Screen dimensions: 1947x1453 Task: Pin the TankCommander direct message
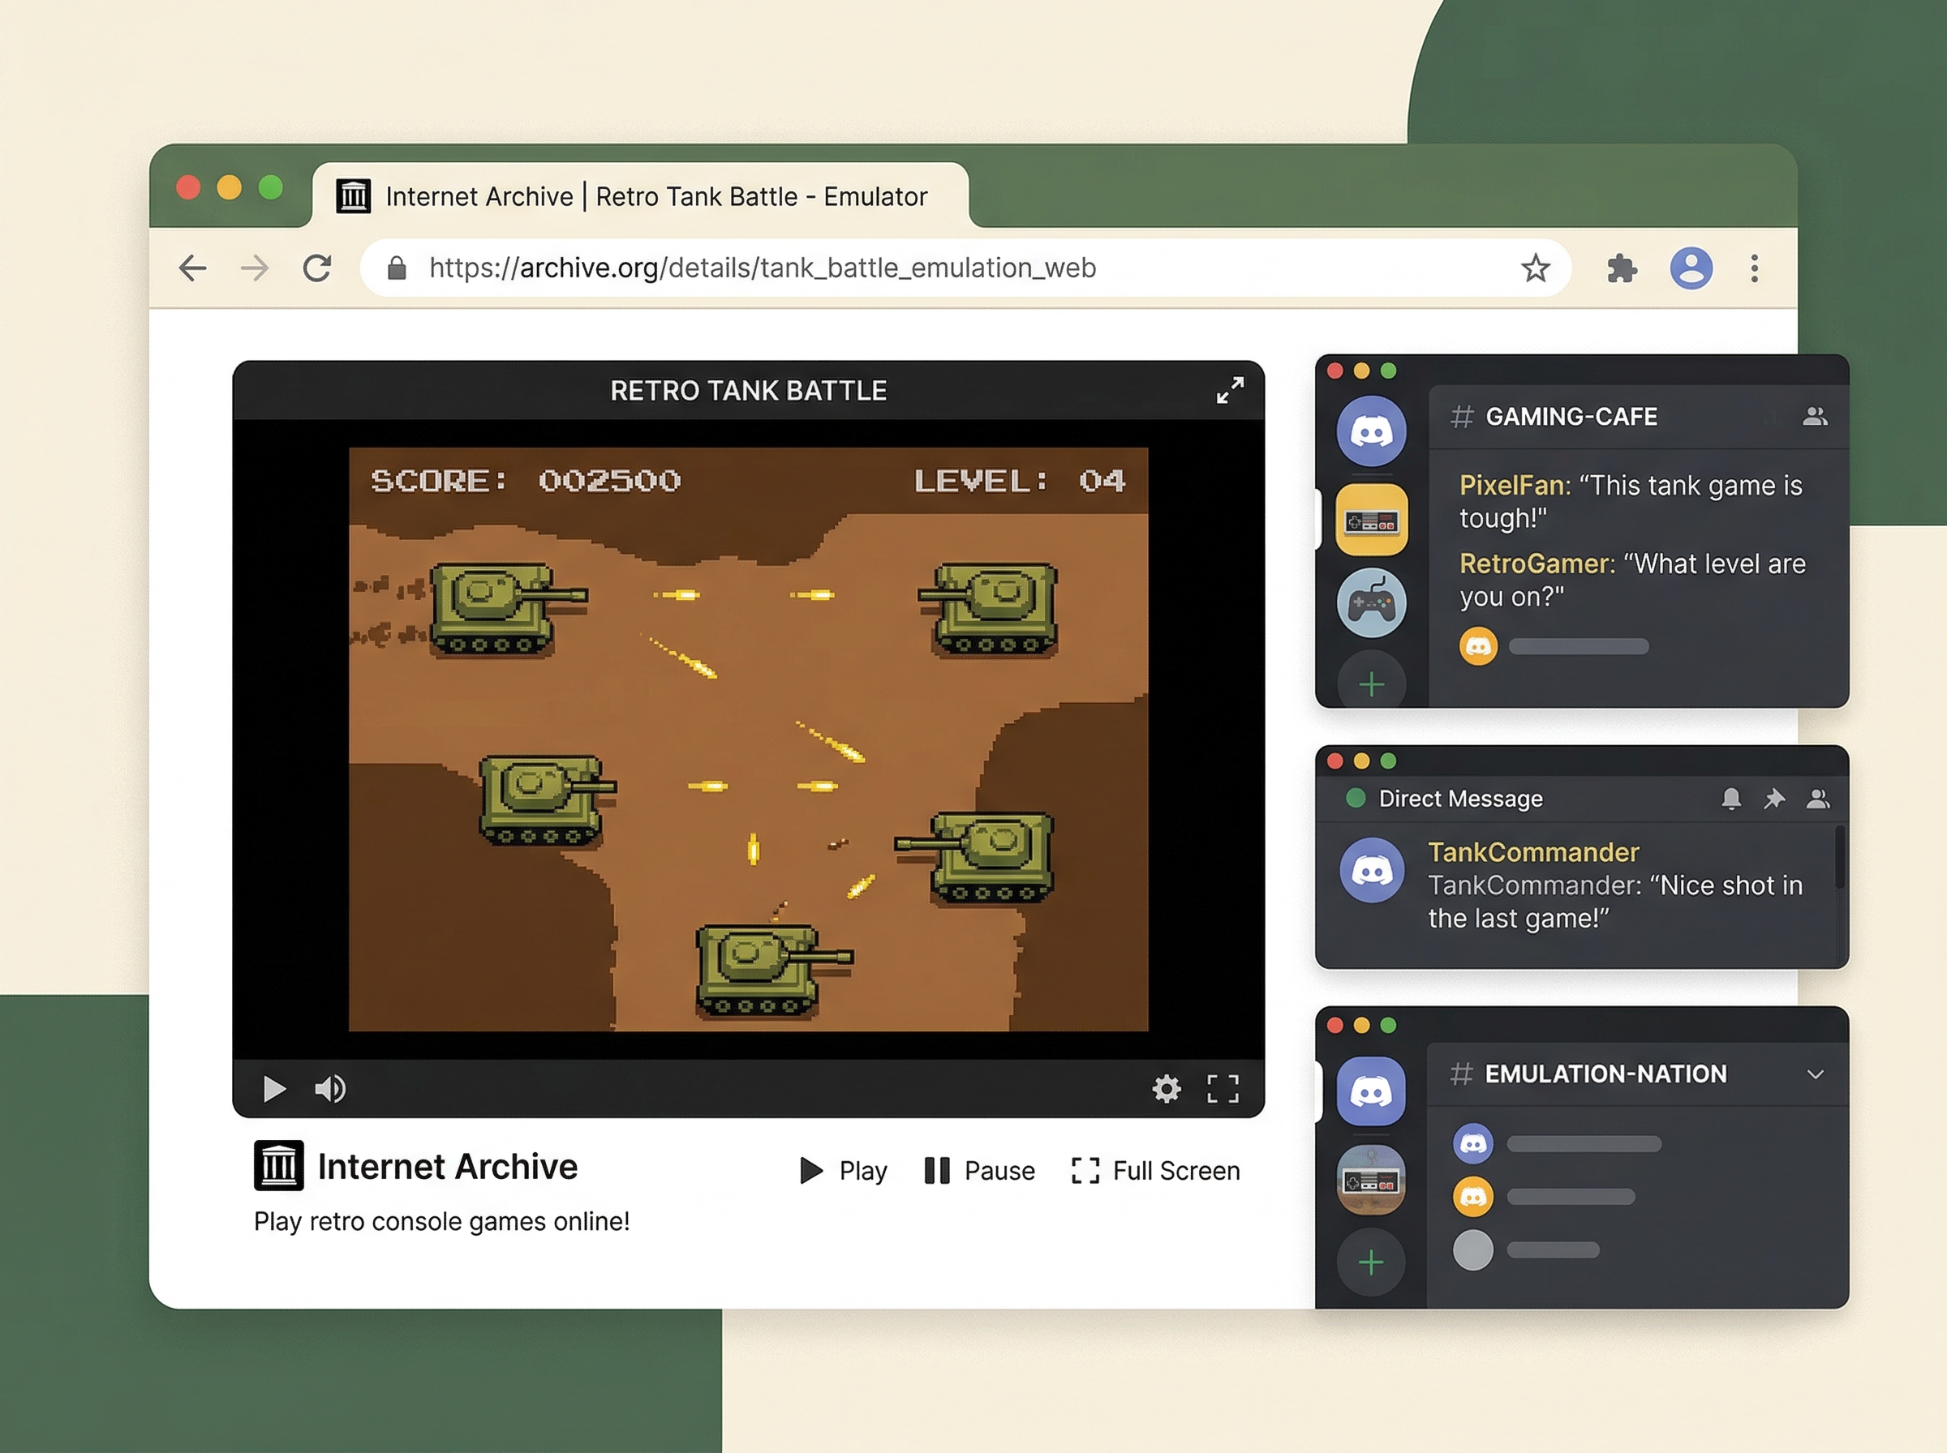coord(1774,799)
